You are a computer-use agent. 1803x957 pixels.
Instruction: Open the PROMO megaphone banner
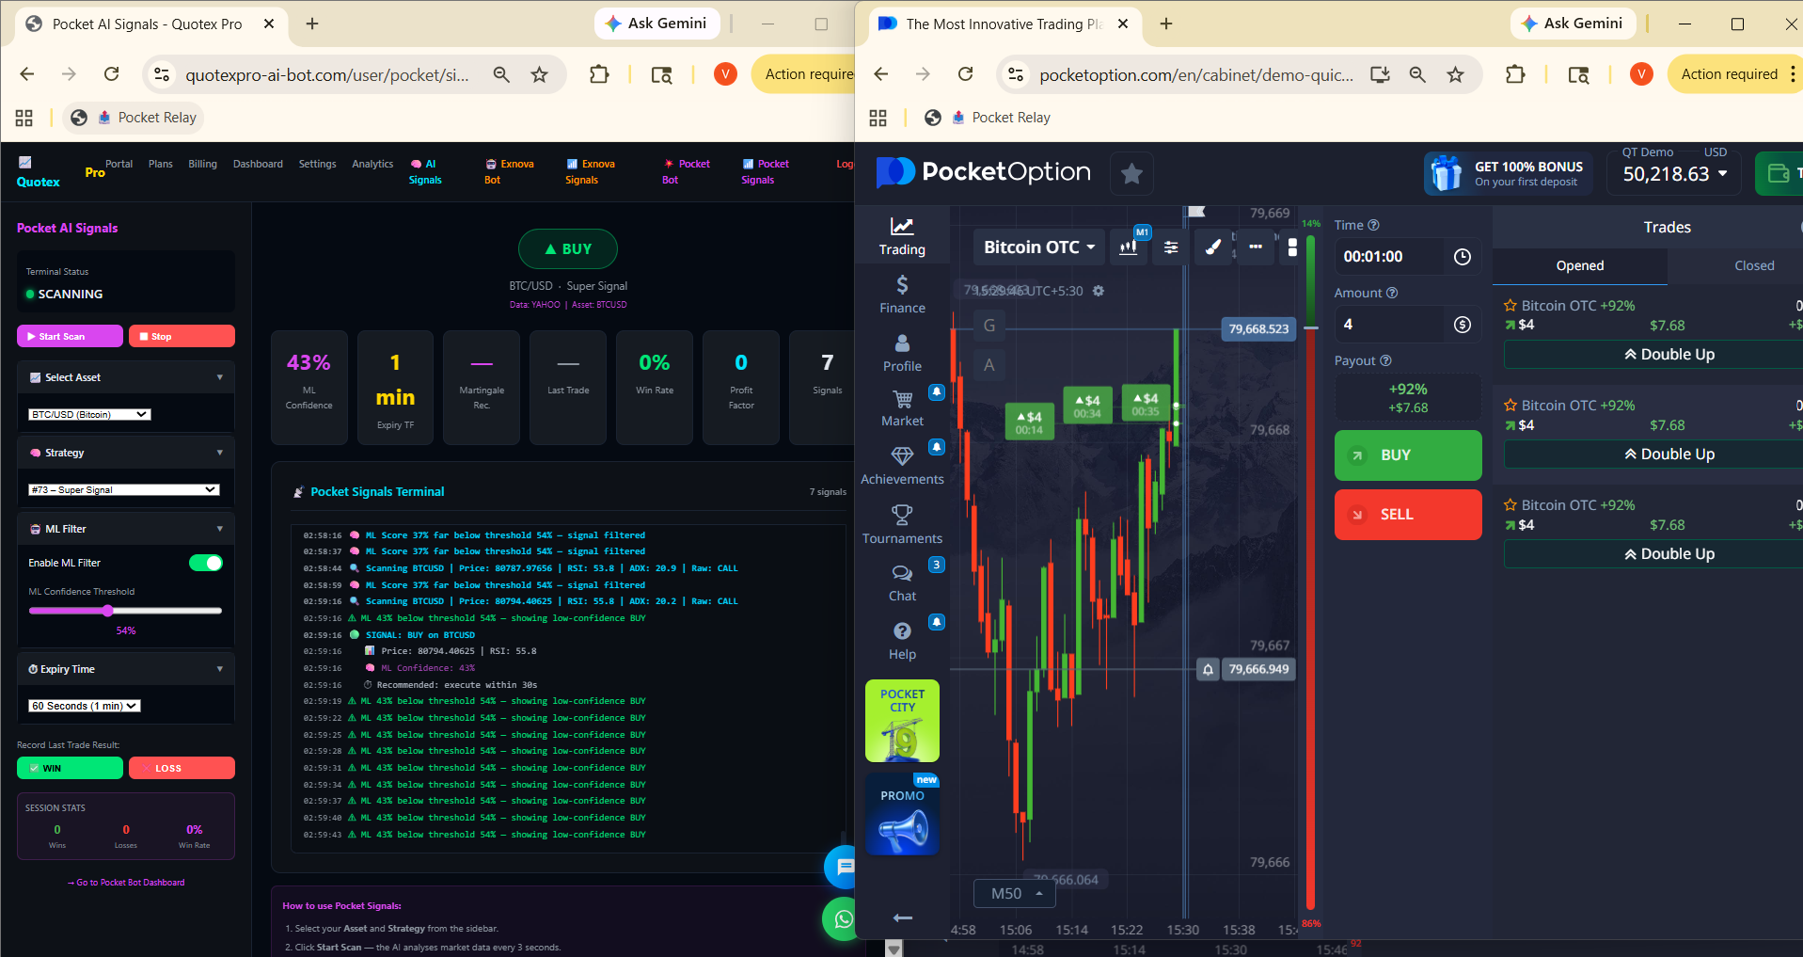[902, 814]
